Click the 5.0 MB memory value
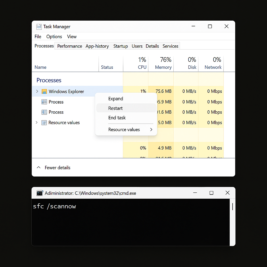The height and width of the screenshot is (267, 267). coord(165,123)
